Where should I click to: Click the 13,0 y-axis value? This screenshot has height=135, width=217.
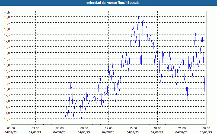(7, 89)
